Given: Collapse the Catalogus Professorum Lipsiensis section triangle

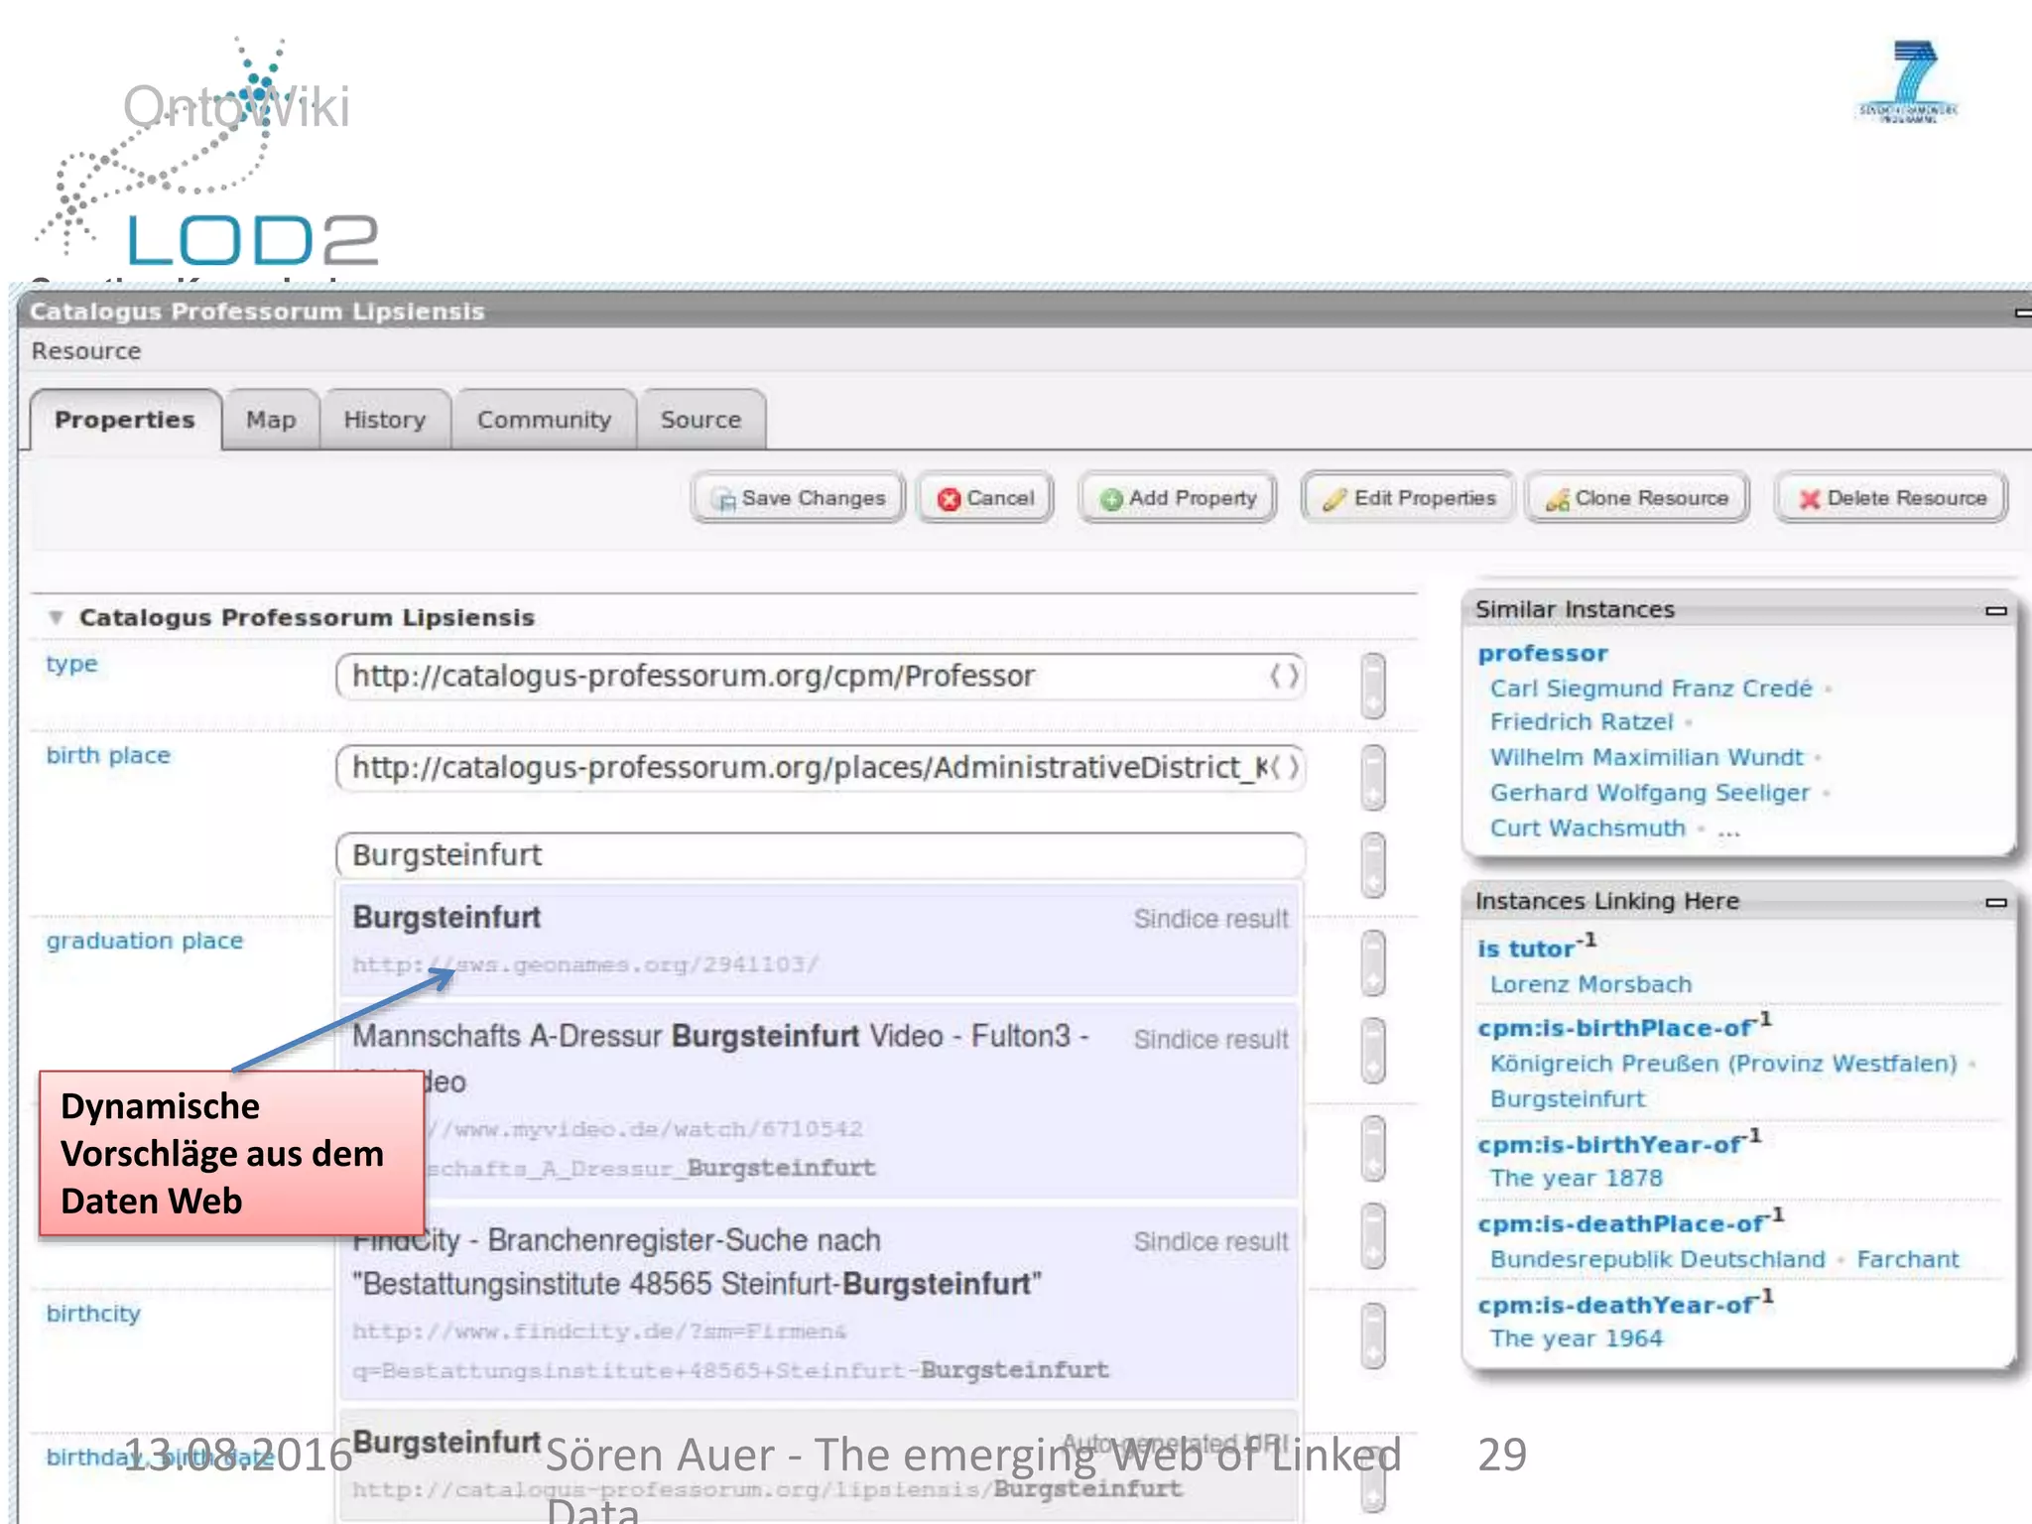Looking at the screenshot, I should tap(57, 617).
